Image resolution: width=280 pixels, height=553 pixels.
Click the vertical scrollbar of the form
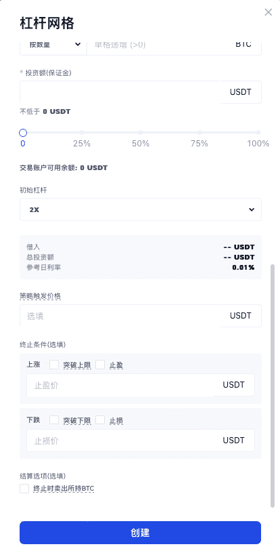[273, 386]
